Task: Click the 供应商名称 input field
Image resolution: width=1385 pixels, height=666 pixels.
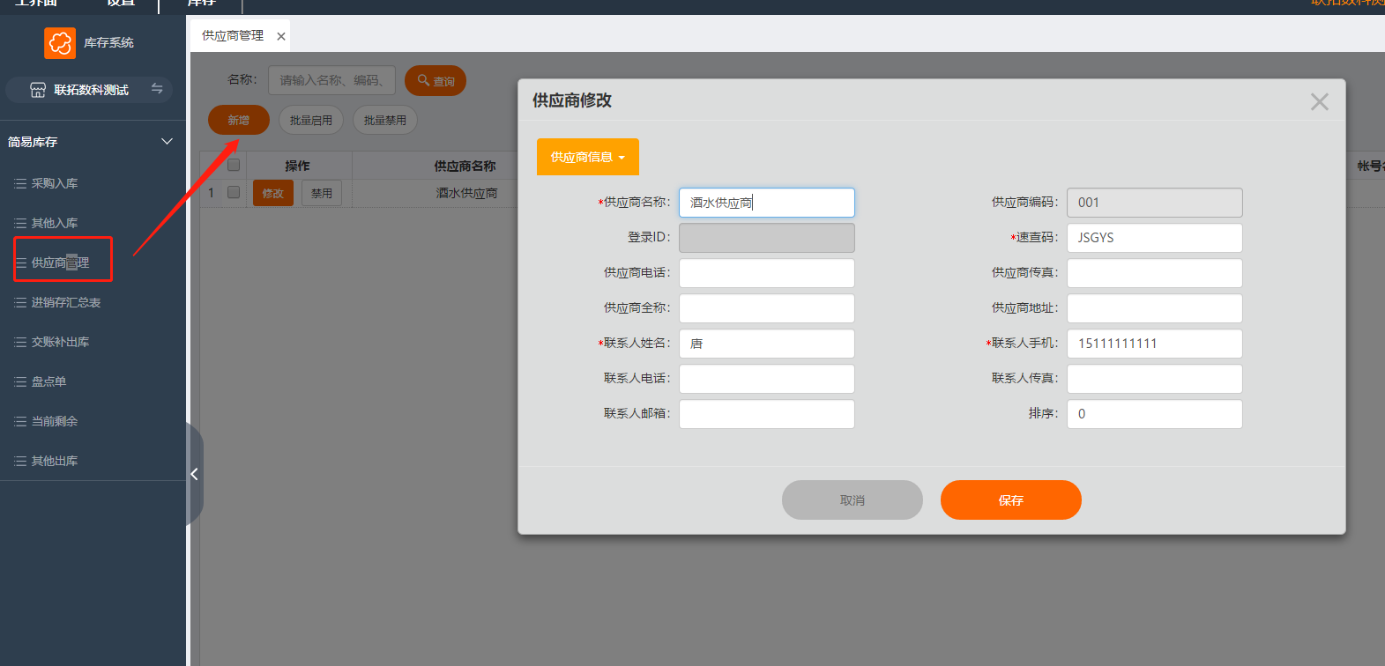Action: (x=767, y=203)
